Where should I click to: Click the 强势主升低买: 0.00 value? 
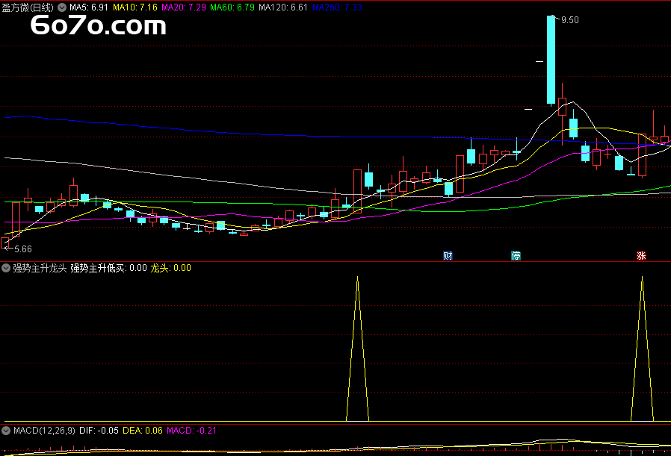pyautogui.click(x=108, y=268)
